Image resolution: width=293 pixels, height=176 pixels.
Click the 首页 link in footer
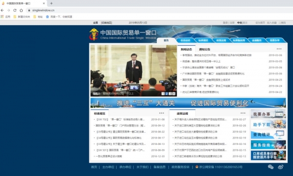(94, 167)
